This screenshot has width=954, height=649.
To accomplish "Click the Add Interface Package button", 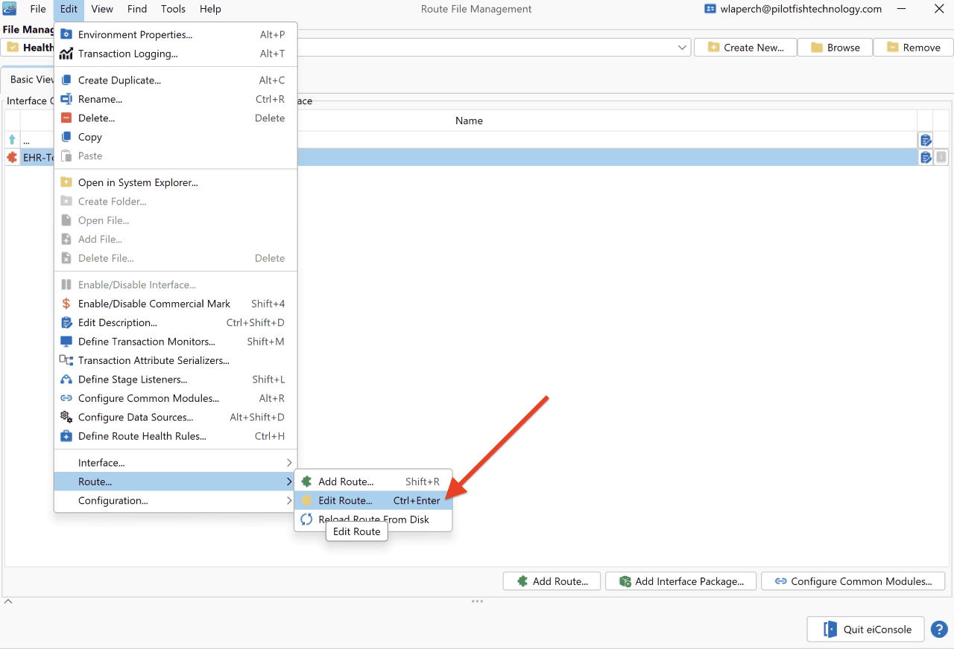I will (x=680, y=581).
